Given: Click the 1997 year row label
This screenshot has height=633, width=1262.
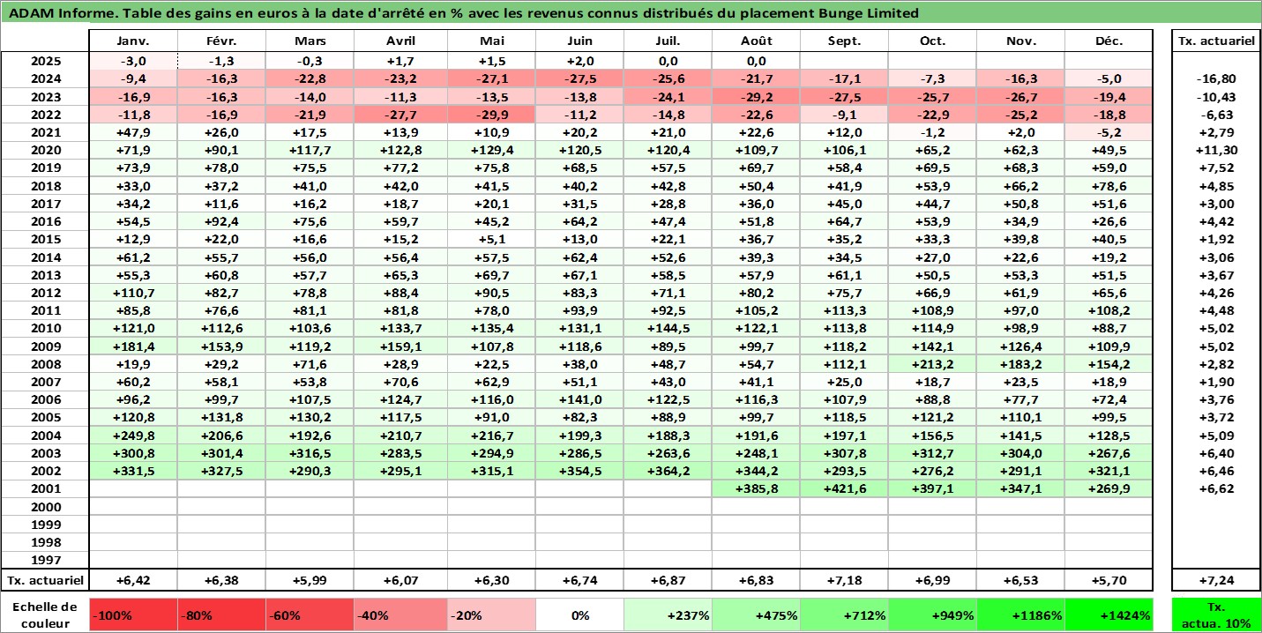Looking at the screenshot, I should click(45, 560).
